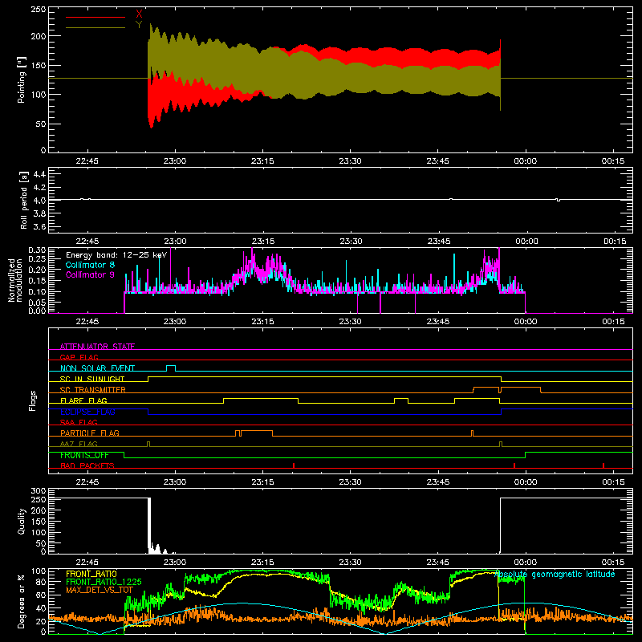This screenshot has height=642, width=642.
Task: Click the 'Degrees or %' axis title
Action: (x=22, y=602)
